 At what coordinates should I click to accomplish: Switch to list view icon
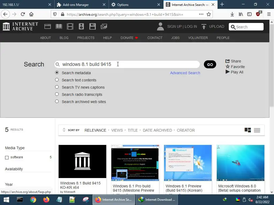point(257,130)
